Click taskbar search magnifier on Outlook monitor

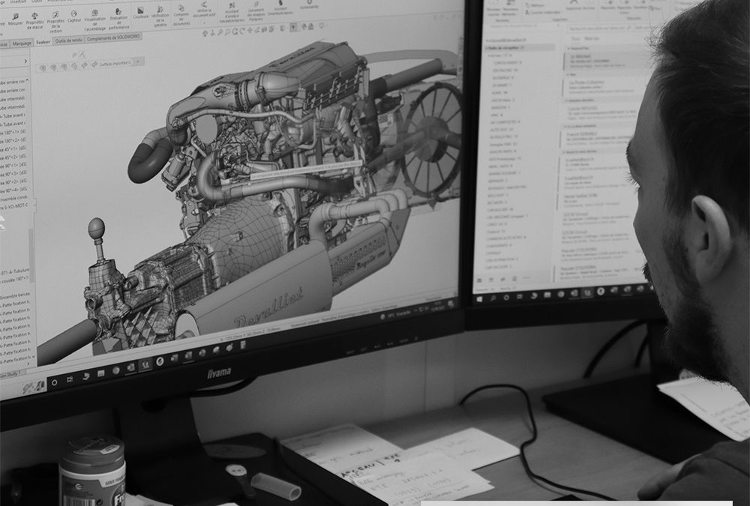pos(493,298)
